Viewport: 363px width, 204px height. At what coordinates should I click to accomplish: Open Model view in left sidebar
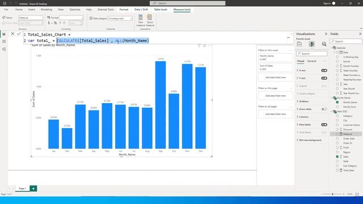[x=4, y=49]
